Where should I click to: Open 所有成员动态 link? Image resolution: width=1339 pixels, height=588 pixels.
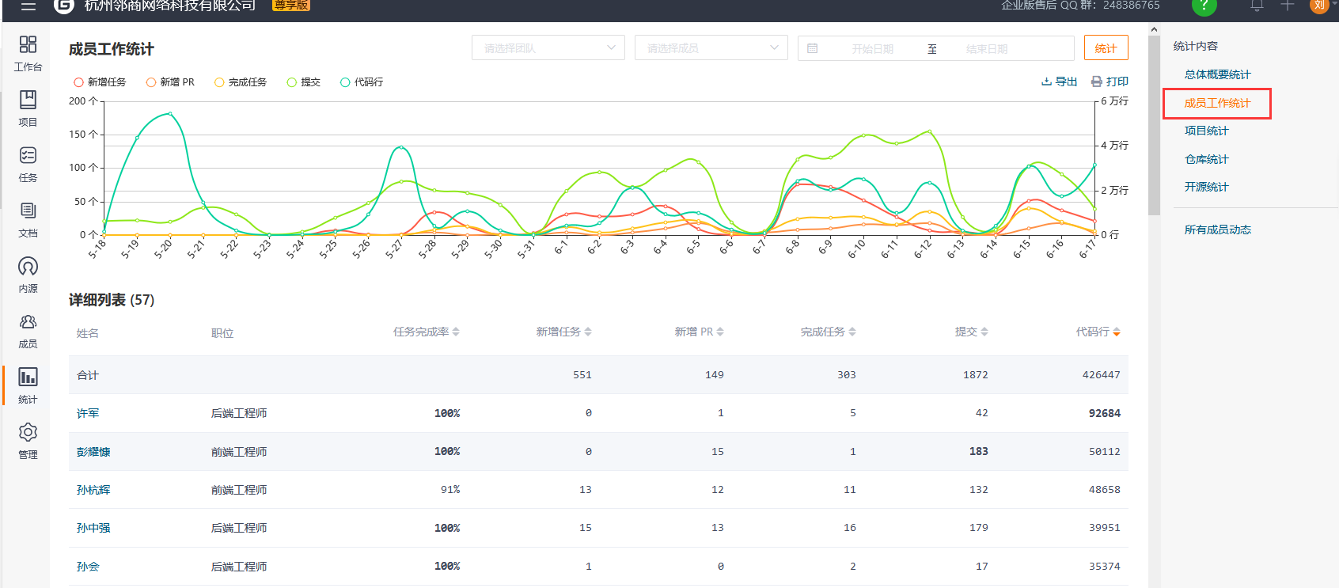(x=1217, y=230)
